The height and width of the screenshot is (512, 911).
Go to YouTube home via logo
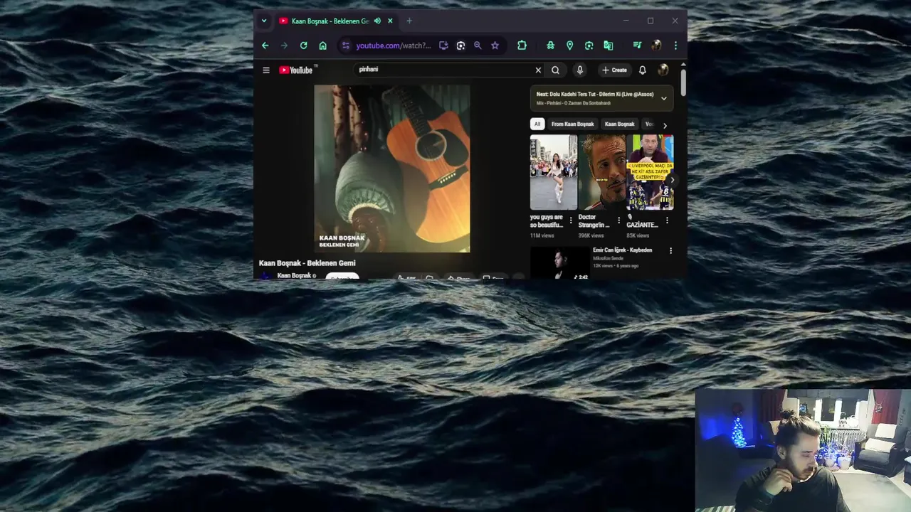[x=295, y=70]
